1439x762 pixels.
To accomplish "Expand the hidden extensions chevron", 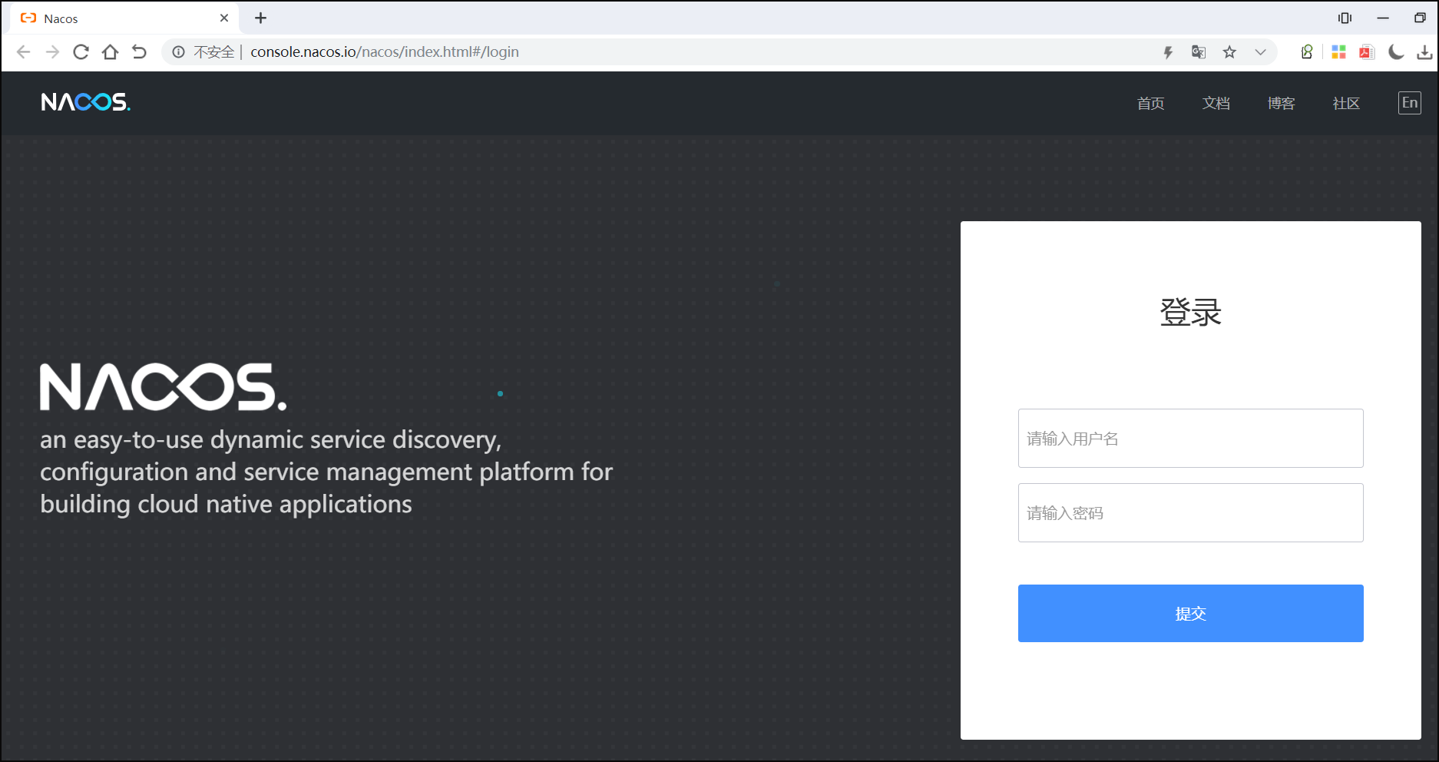I will click(x=1260, y=51).
